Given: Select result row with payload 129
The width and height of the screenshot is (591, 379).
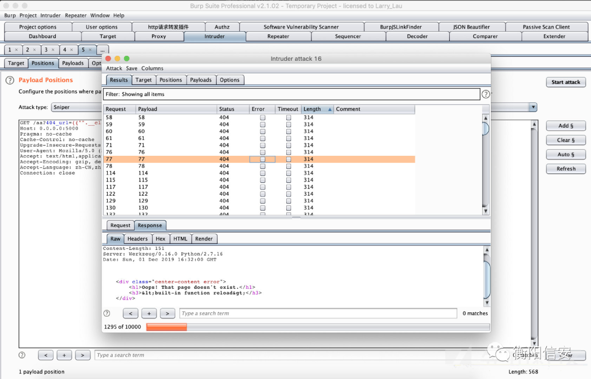Looking at the screenshot, I should point(259,201).
